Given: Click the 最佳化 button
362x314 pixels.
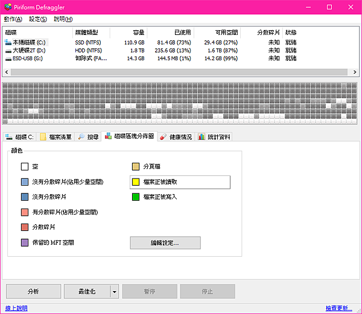Looking at the screenshot, I should [87, 292].
